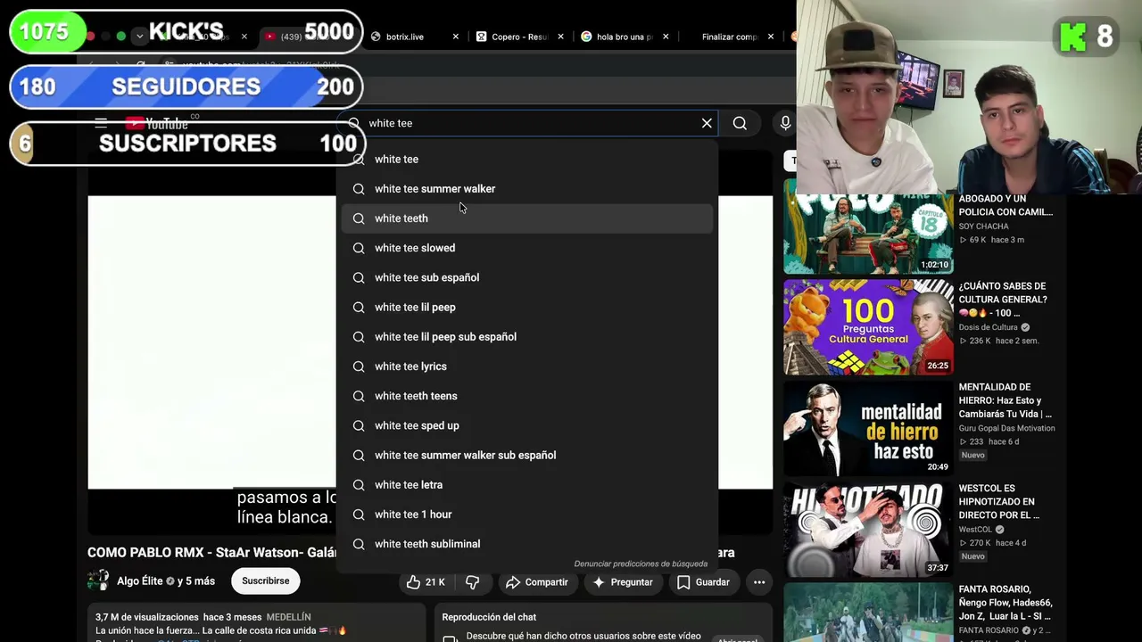Open the Algo Élite channel avatar
Screen dimensions: 1142x642
click(x=98, y=580)
